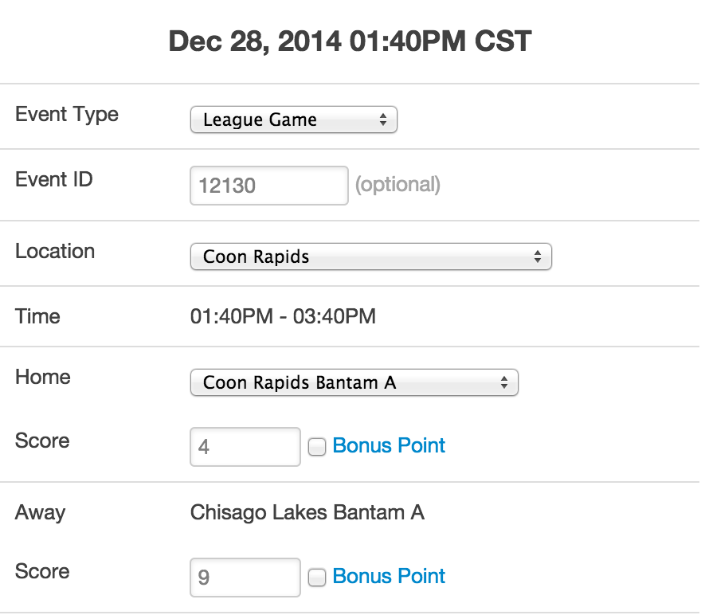
Task: Click the Away label
Action: click(x=40, y=512)
